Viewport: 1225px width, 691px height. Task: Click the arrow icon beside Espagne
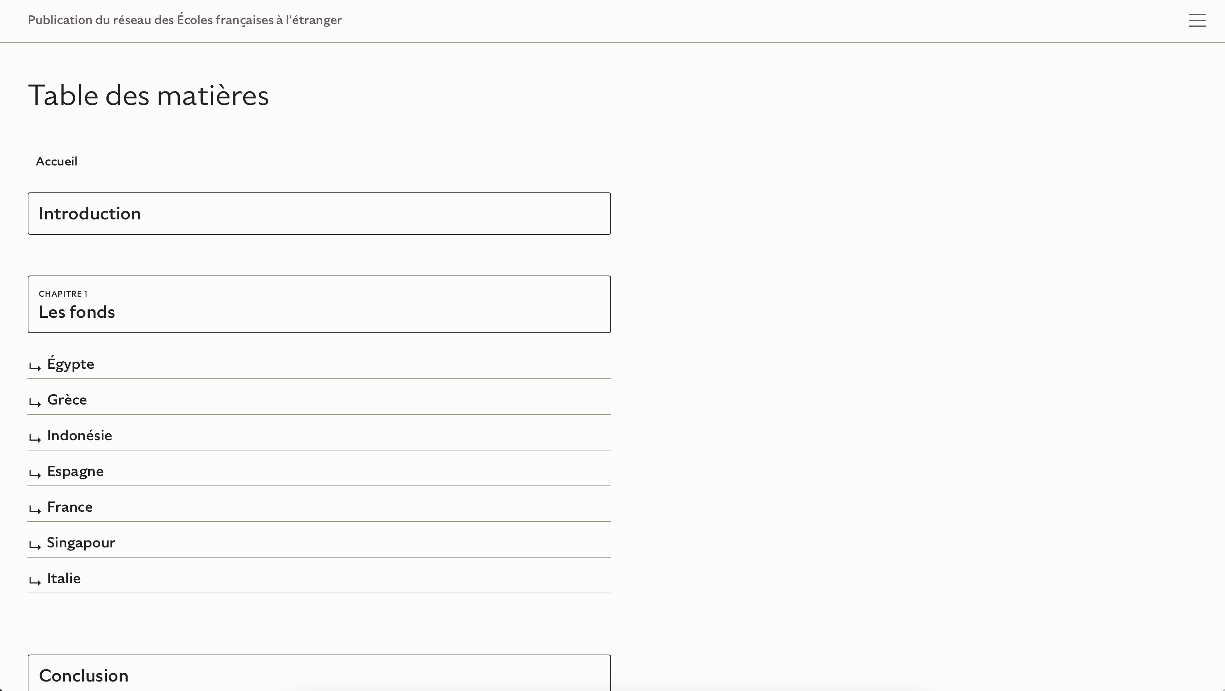point(35,474)
